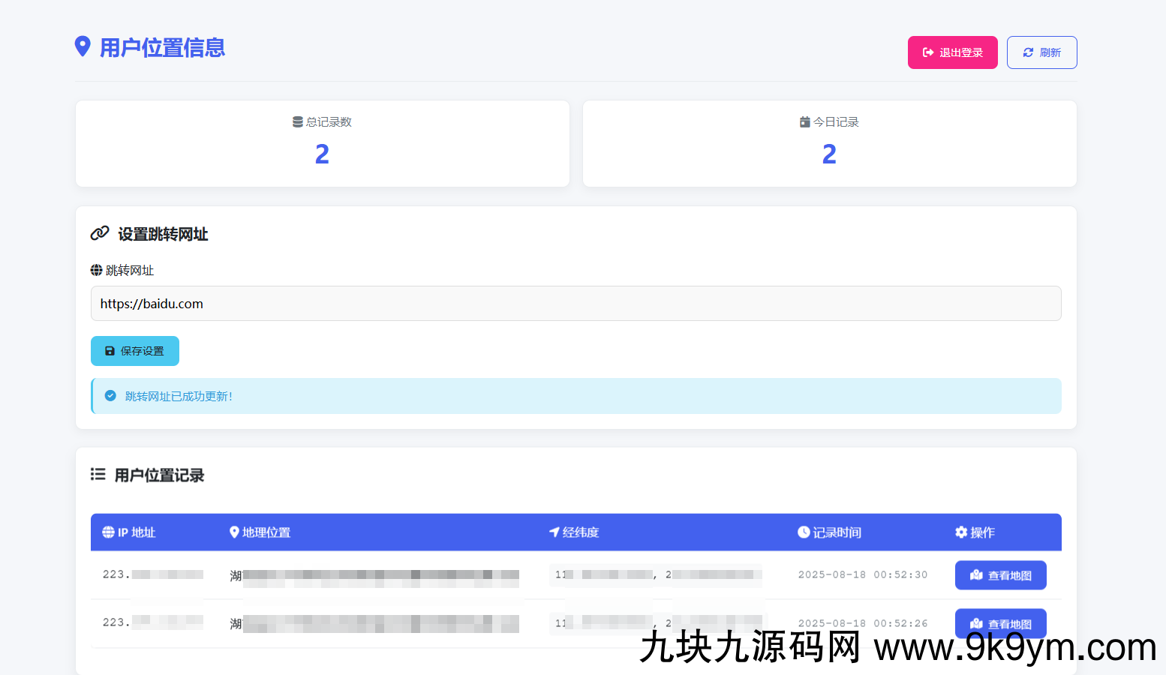Click the link icon next to 设置跳转网址
This screenshot has width=1166, height=675.
98,233
